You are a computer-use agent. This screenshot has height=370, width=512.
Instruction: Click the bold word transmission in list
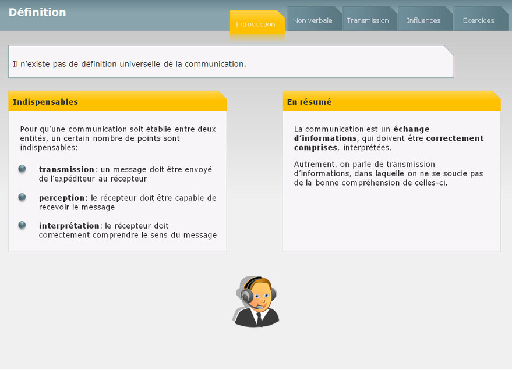66,169
